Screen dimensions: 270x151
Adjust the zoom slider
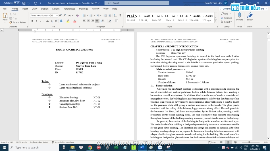tap(249, 142)
